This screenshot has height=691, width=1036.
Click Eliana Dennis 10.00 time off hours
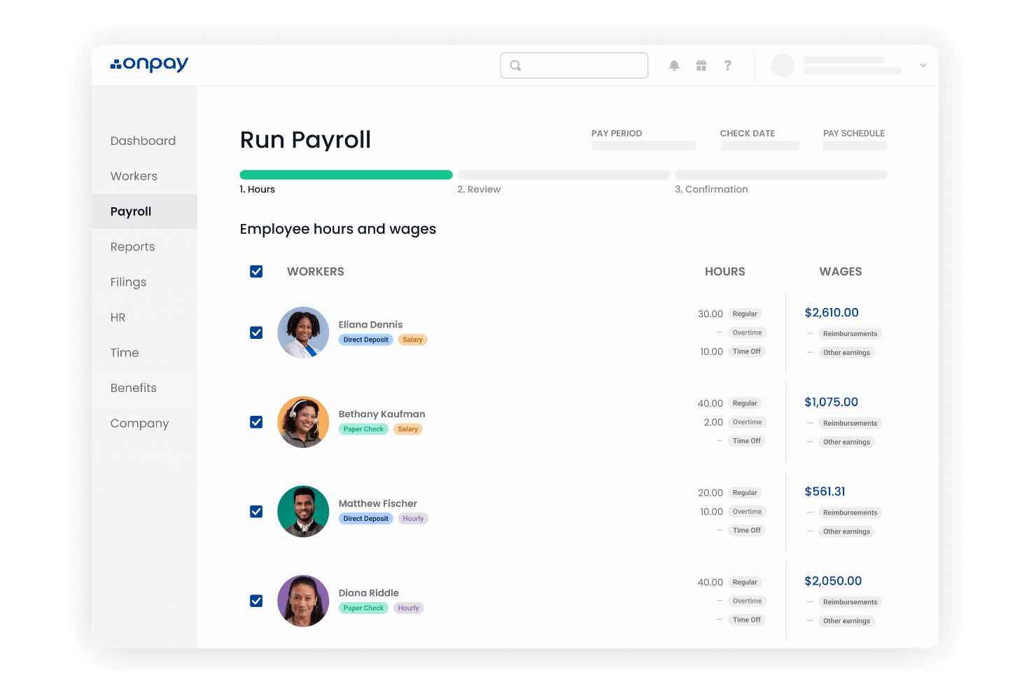pyautogui.click(x=711, y=351)
